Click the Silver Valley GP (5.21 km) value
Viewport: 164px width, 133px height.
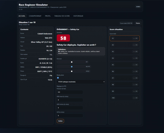(x=41, y=42)
